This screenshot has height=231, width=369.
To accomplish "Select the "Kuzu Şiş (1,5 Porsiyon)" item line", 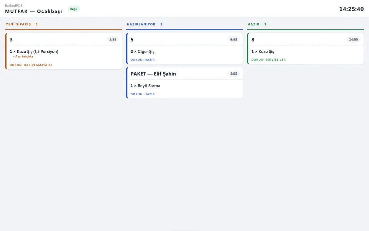I will click(x=34, y=52).
